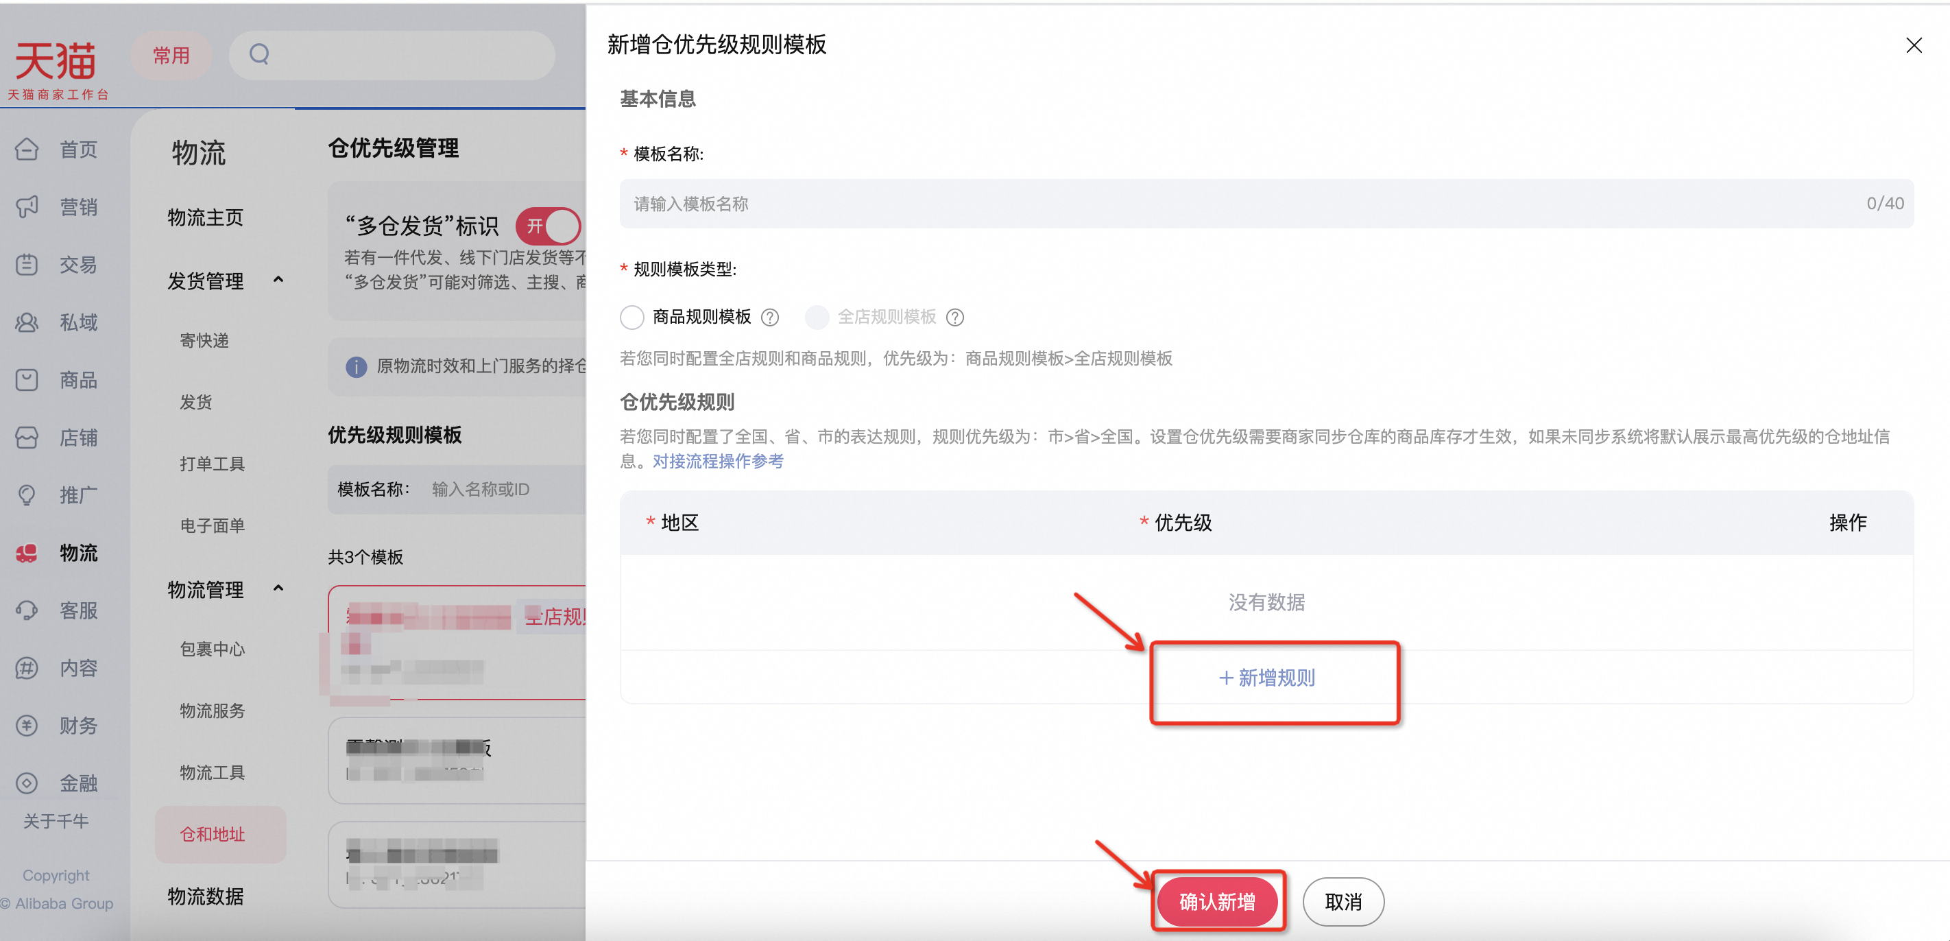Open 物流工具 menu item
1950x941 pixels.
point(213,772)
